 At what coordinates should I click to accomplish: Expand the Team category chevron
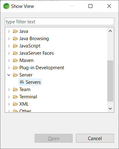(9, 90)
